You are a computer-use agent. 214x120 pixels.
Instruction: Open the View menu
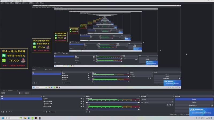pos(12,3)
